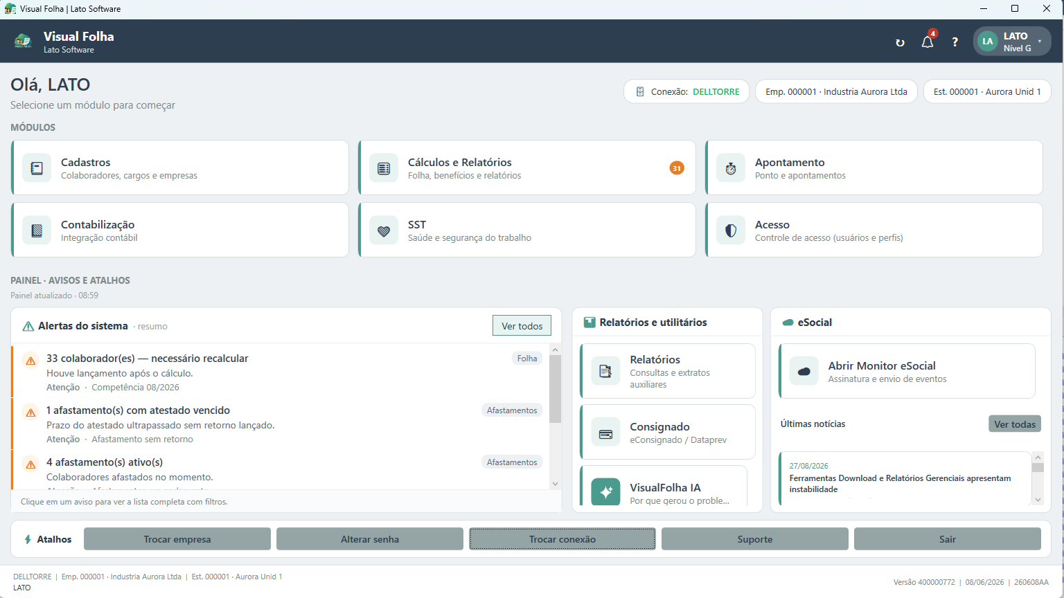This screenshot has height=598, width=1064.
Task: Open notifications bell with 4 alerts
Action: pos(928,42)
